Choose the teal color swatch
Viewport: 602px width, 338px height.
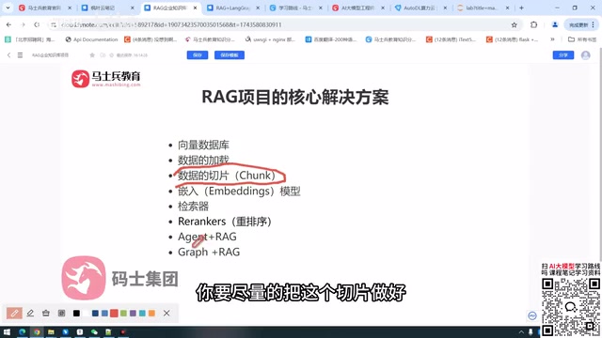click(142, 313)
